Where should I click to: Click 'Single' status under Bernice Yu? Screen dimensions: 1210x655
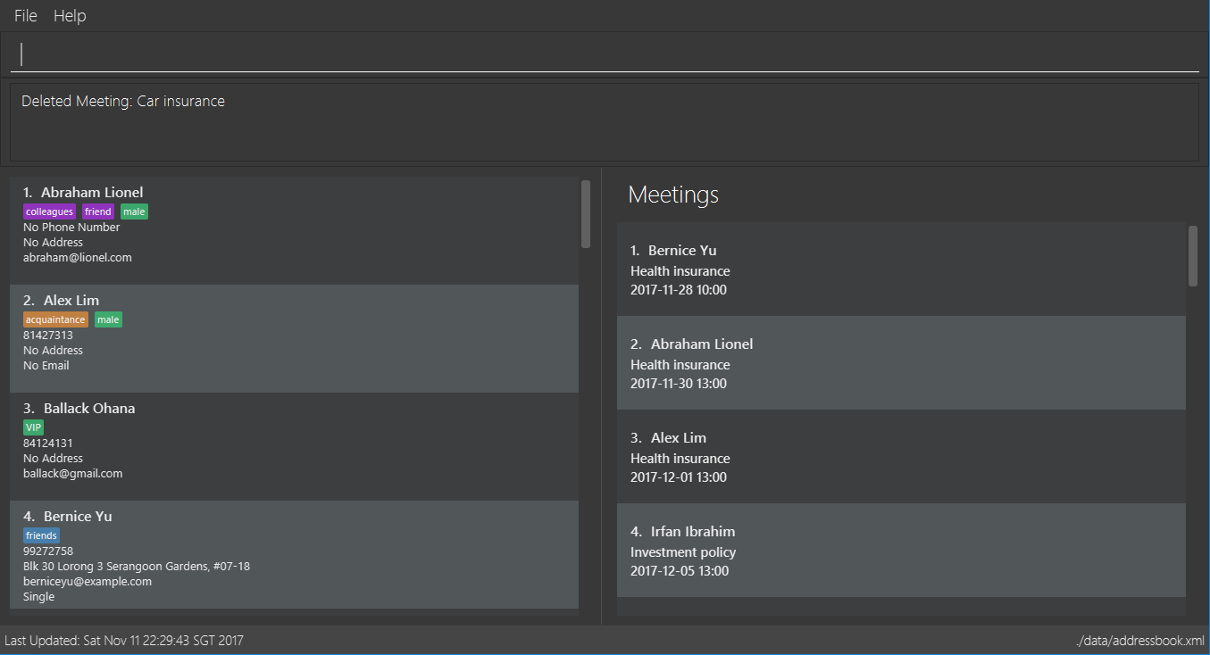[39, 597]
